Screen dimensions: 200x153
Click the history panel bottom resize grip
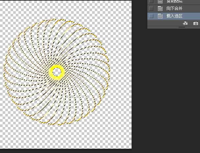182,27
